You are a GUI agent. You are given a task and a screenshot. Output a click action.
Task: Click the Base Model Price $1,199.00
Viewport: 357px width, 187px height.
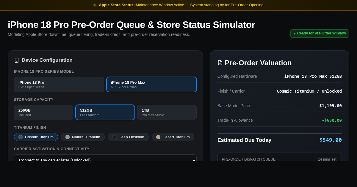click(331, 106)
